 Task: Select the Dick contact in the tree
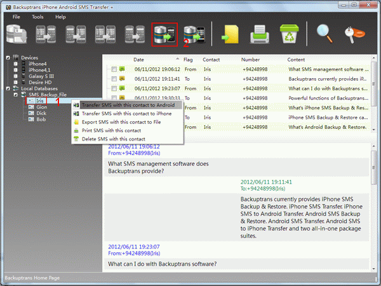[41, 113]
